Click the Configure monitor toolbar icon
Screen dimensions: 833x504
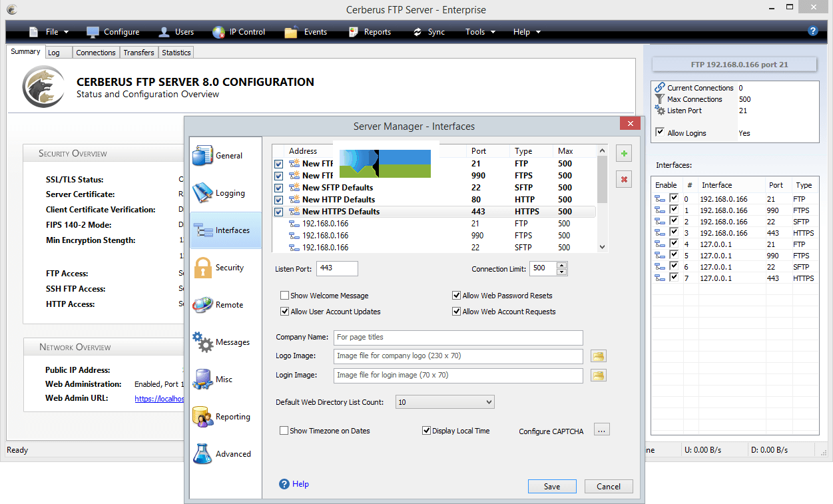tap(93, 32)
